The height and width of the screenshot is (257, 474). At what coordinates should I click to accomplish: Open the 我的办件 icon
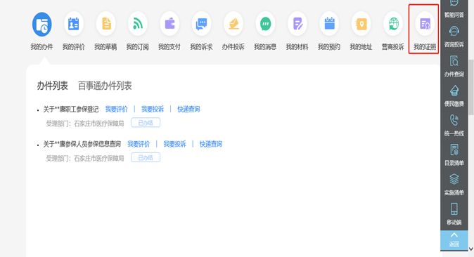tap(42, 24)
